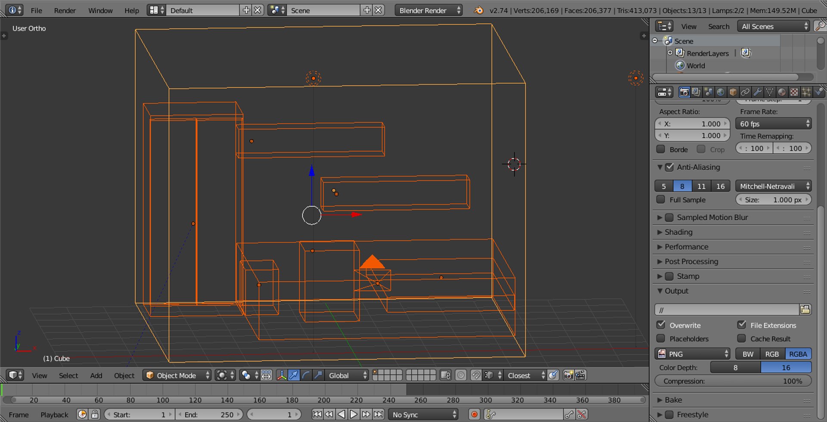Open the Object Mode dropdown
The width and height of the screenshot is (827, 422).
tap(177, 375)
